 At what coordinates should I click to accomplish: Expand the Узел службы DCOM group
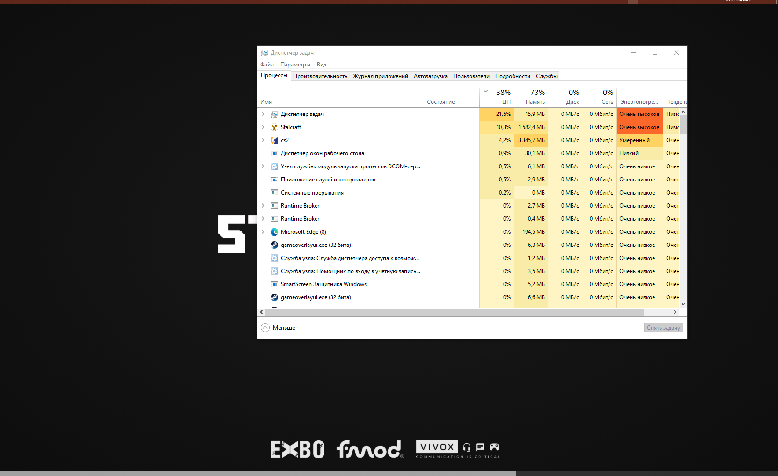pyautogui.click(x=263, y=166)
